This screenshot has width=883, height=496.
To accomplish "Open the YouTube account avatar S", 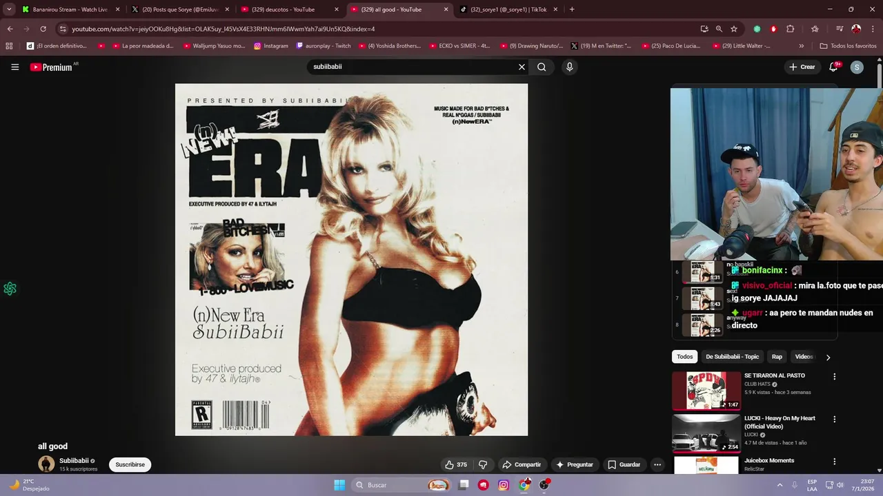I will (857, 67).
